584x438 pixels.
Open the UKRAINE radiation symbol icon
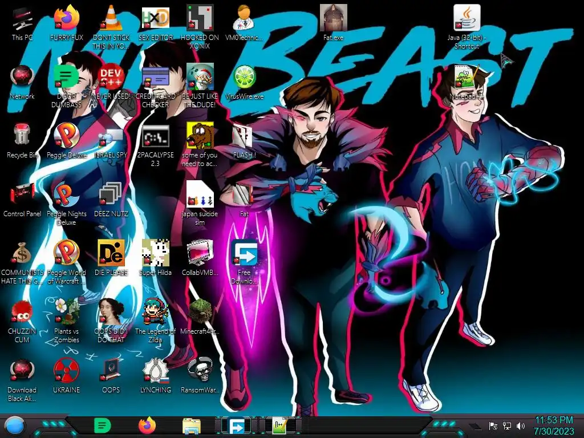66,370
